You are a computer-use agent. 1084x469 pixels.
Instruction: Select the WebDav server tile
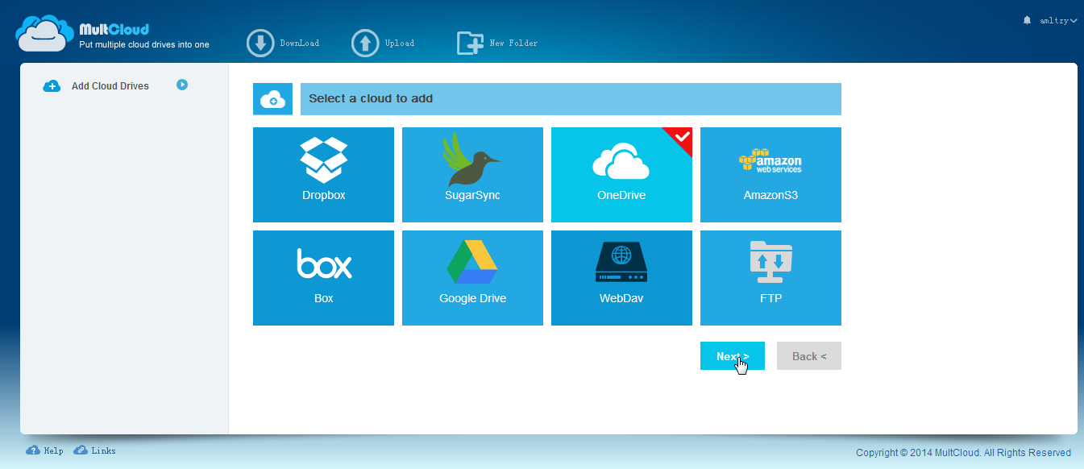tap(621, 278)
